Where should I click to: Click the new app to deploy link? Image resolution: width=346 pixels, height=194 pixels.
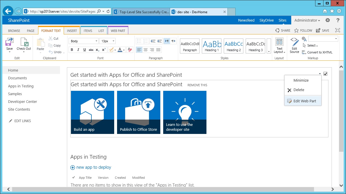click(x=93, y=167)
